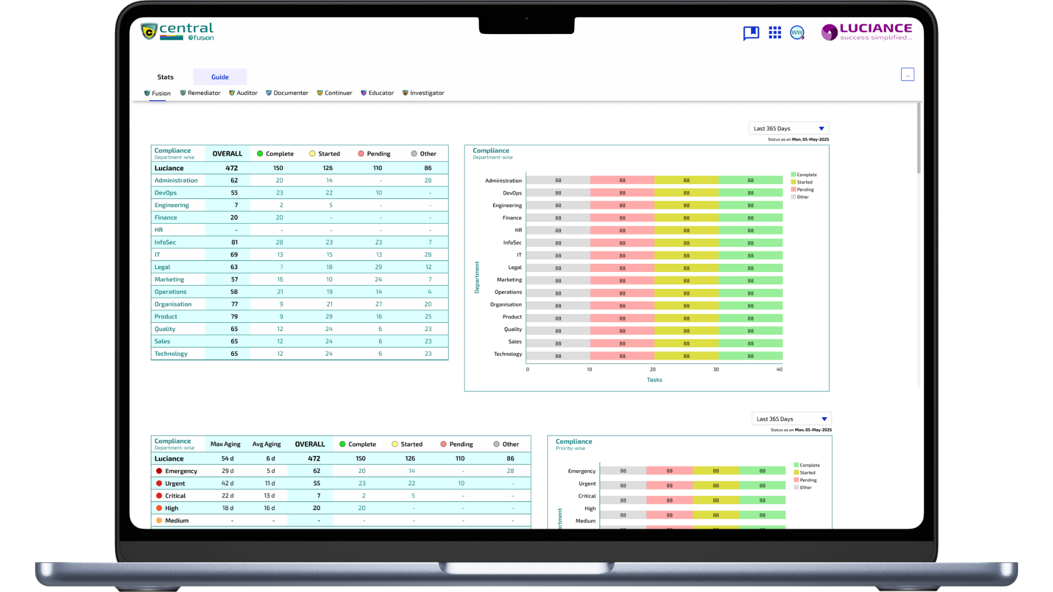The width and height of the screenshot is (1053, 592).
Task: Select the Auditor shield icon
Action: pos(232,93)
